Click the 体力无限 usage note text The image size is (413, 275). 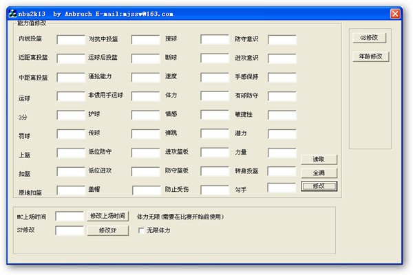(x=180, y=217)
